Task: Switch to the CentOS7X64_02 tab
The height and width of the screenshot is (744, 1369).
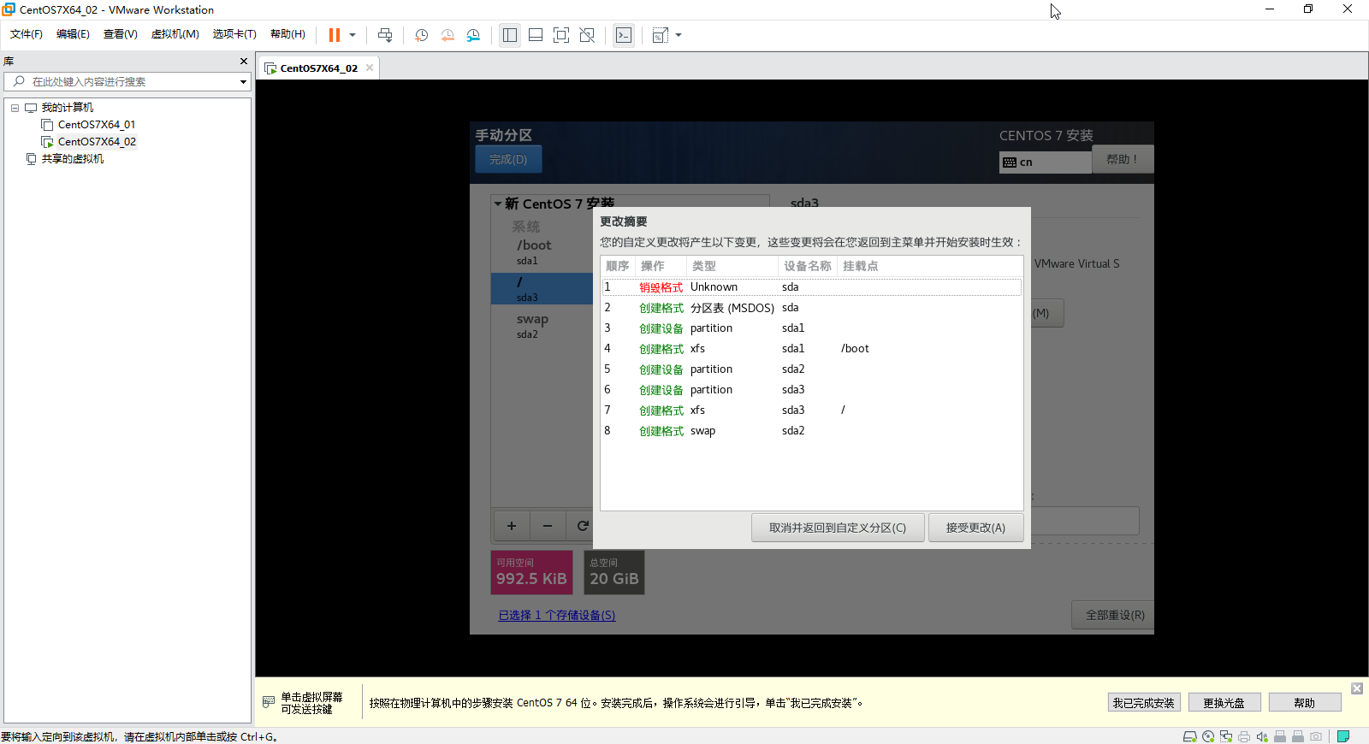Action: (318, 68)
